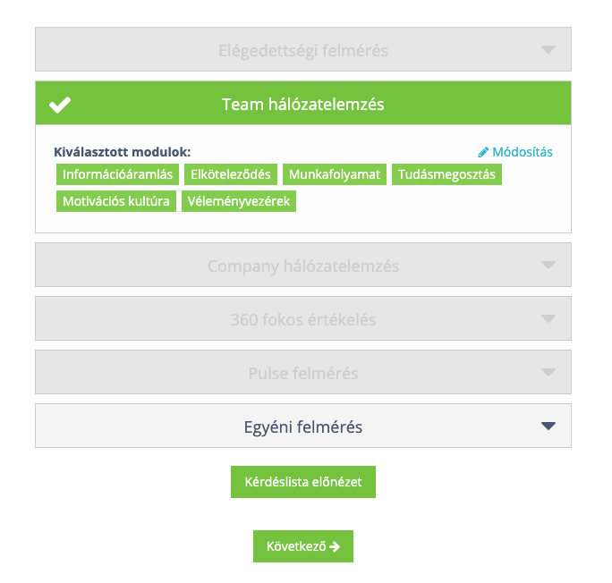Click the pencil icon beside Módosítás
612x583 pixels.
pyautogui.click(x=483, y=152)
